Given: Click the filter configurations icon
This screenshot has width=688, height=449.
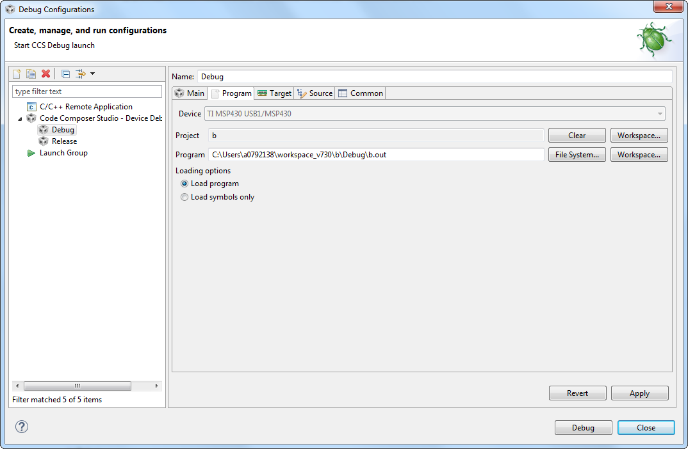Looking at the screenshot, I should click(x=81, y=74).
